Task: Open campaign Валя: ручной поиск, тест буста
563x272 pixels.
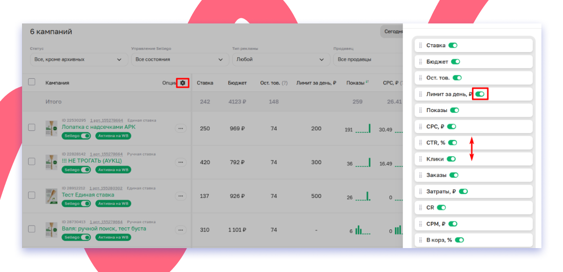Action: pos(104,228)
